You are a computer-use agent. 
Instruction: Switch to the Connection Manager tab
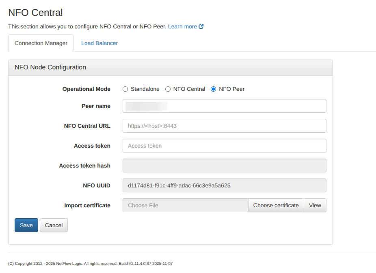pos(41,43)
